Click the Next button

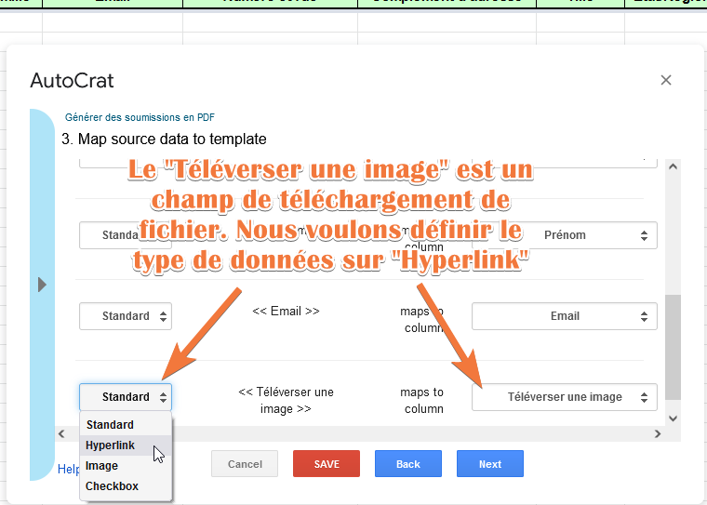click(x=490, y=463)
